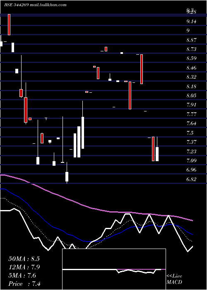Viewport: 207px width, 290px height.
Task: Click the 7.77 price axis label
Action: (x=191, y=114)
